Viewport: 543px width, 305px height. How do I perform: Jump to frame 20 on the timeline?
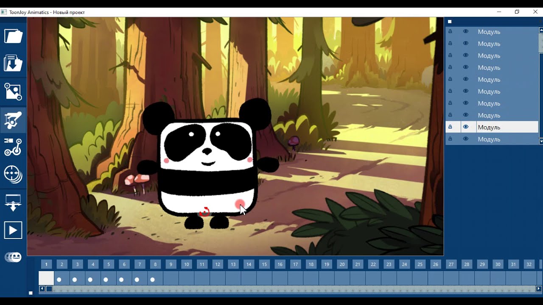pos(342,264)
